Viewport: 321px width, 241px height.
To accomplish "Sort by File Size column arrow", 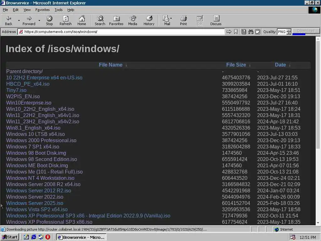I will pos(250,65).
